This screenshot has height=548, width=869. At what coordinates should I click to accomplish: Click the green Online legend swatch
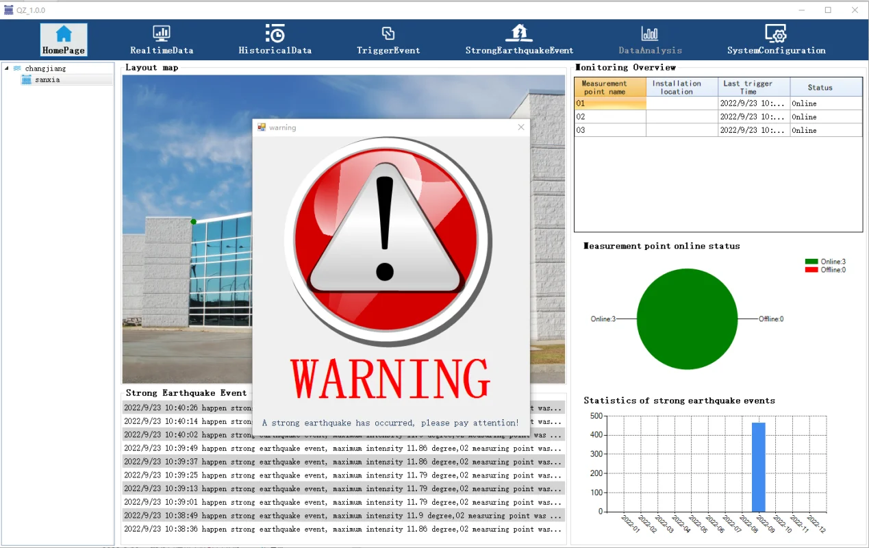coord(812,261)
